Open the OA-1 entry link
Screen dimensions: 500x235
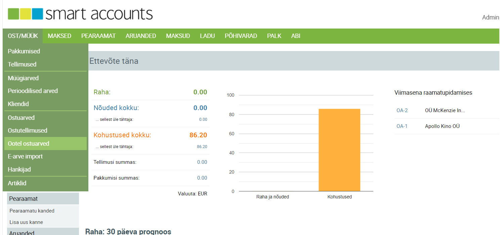pos(402,126)
